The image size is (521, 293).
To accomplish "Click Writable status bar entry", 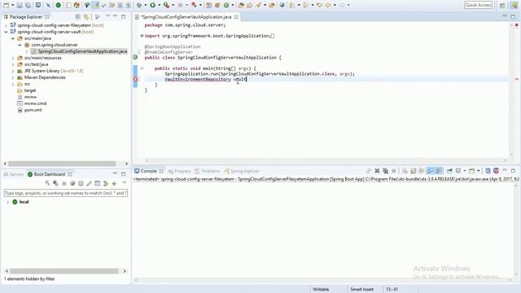I will point(321,290).
